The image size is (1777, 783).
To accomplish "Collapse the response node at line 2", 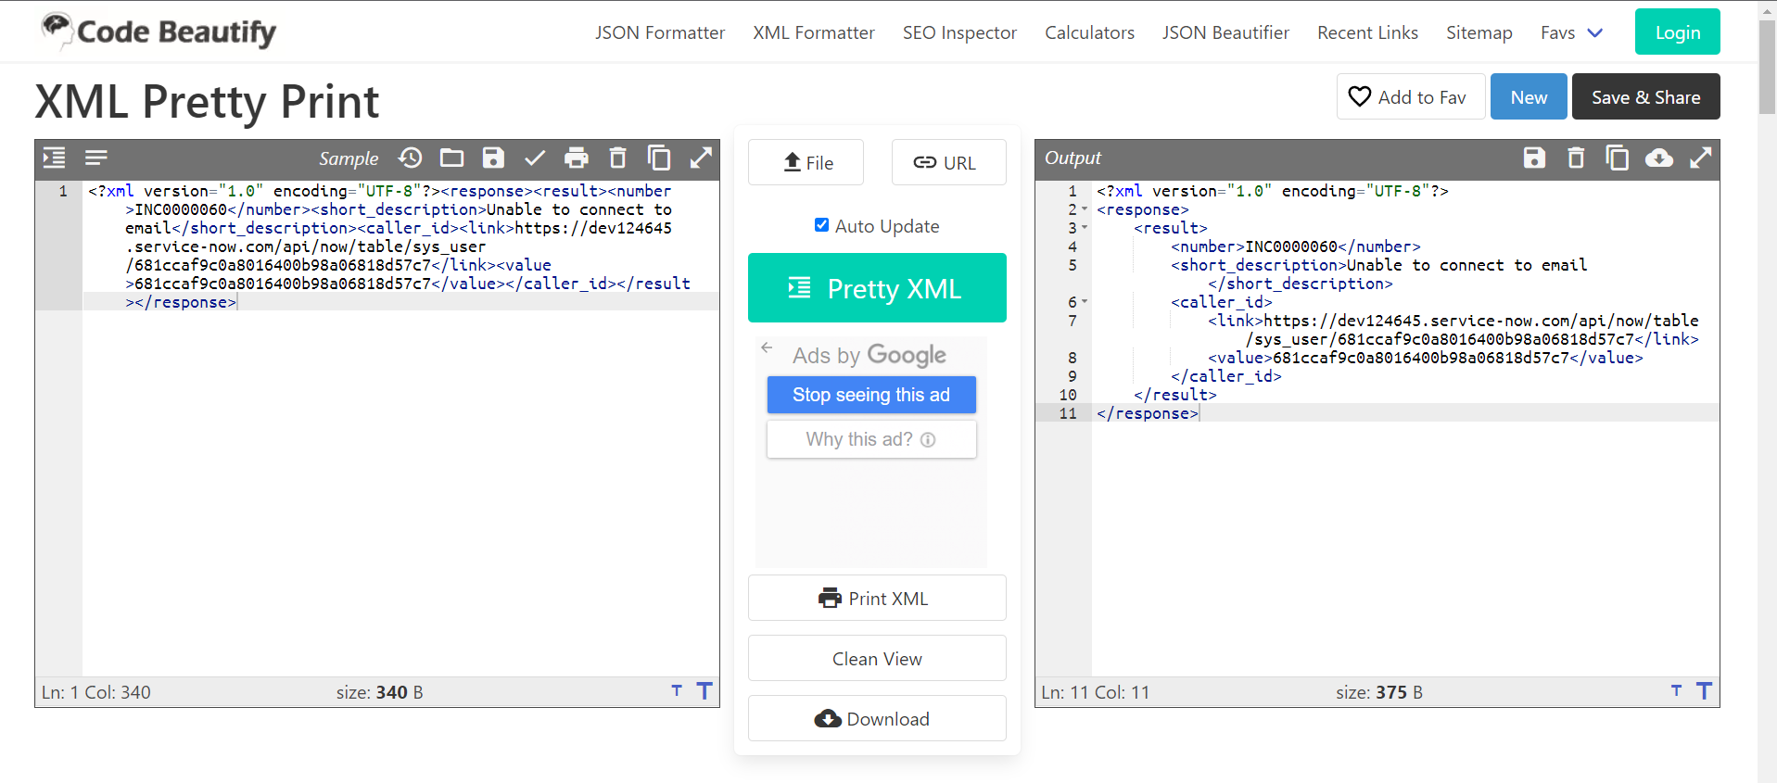I will [x=1085, y=209].
